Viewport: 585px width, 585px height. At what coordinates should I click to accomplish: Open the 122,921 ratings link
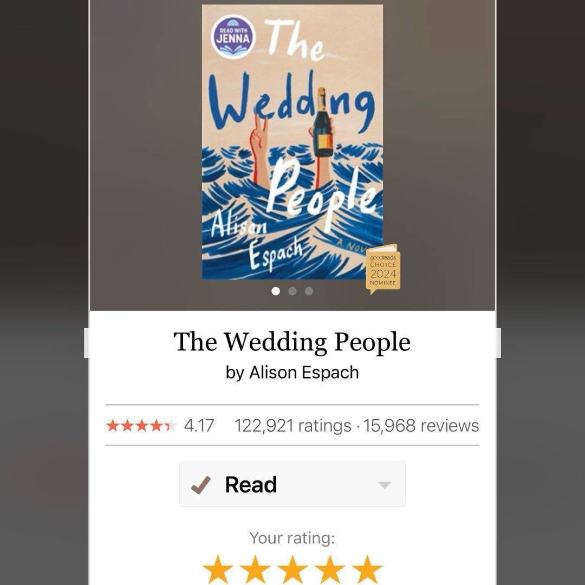[x=293, y=426]
